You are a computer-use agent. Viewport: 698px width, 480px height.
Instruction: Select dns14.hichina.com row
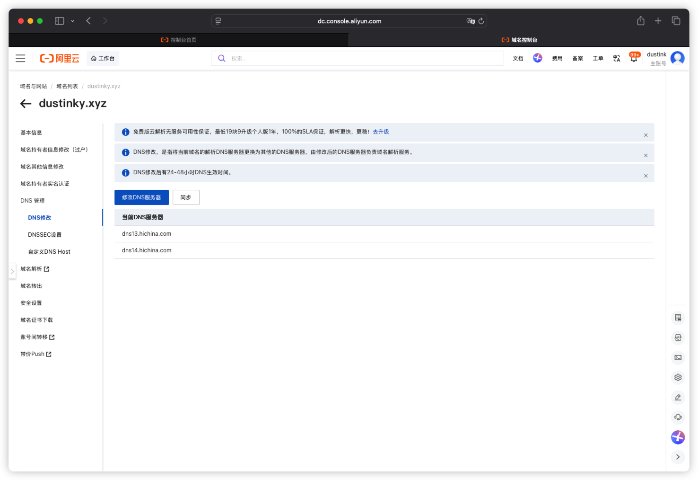(384, 250)
